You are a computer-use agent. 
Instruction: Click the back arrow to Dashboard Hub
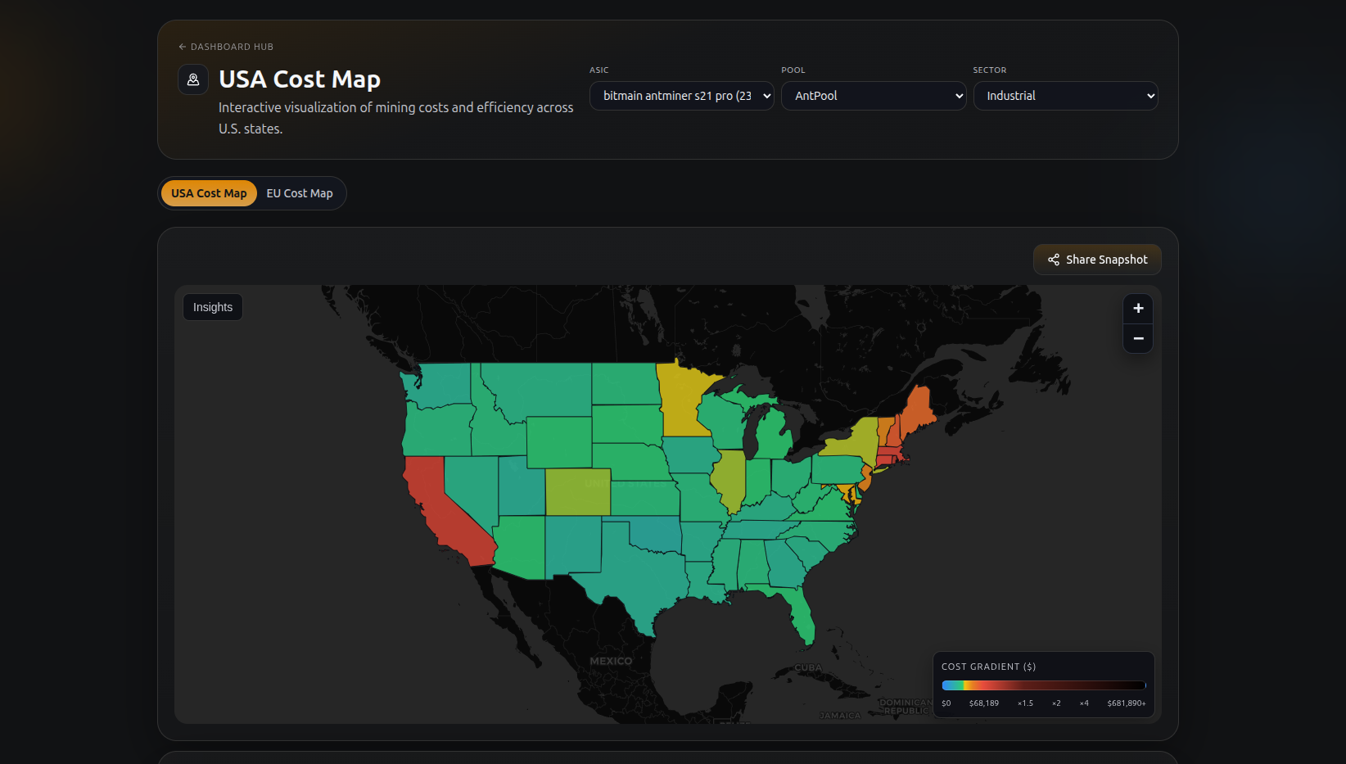click(182, 47)
